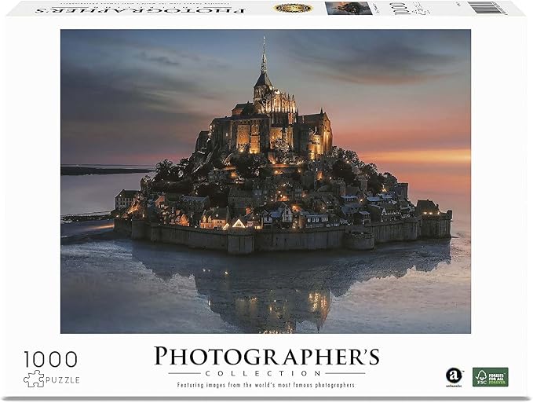Click the "1000" piece count text

pos(51,360)
